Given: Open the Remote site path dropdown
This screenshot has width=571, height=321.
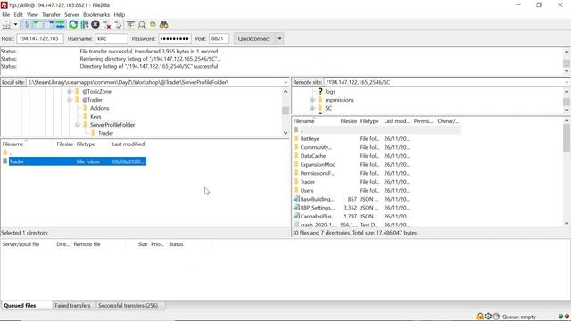Looking at the screenshot, I should (567, 82).
